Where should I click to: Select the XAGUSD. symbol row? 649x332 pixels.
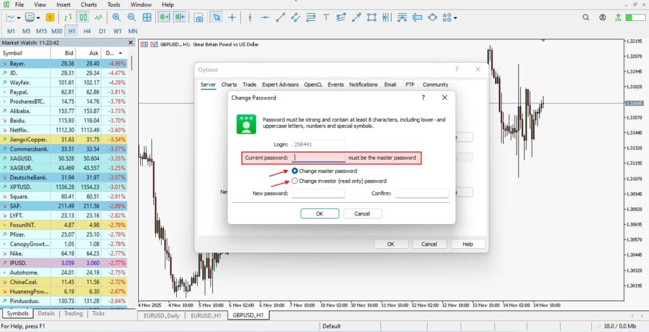64,158
